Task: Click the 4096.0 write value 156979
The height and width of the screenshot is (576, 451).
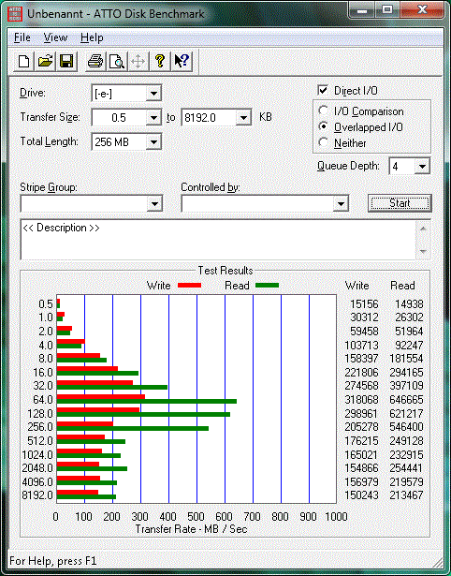Action: coord(361,481)
